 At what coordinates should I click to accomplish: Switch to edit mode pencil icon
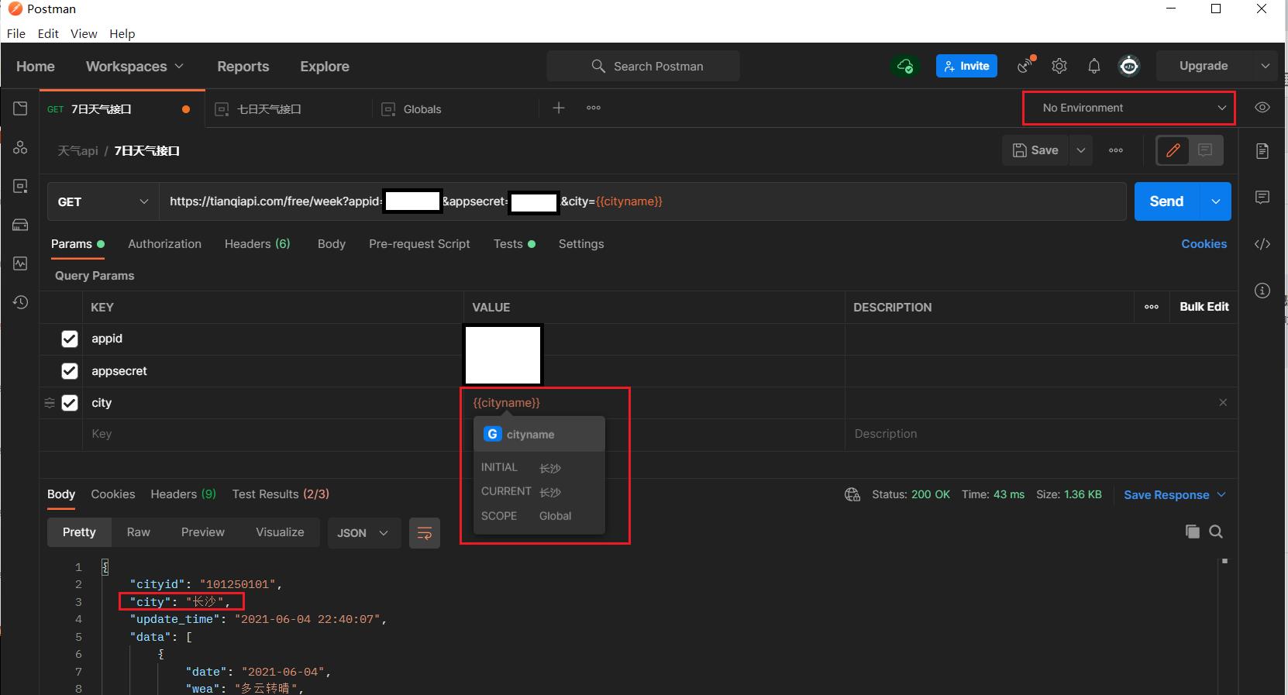[1173, 150]
